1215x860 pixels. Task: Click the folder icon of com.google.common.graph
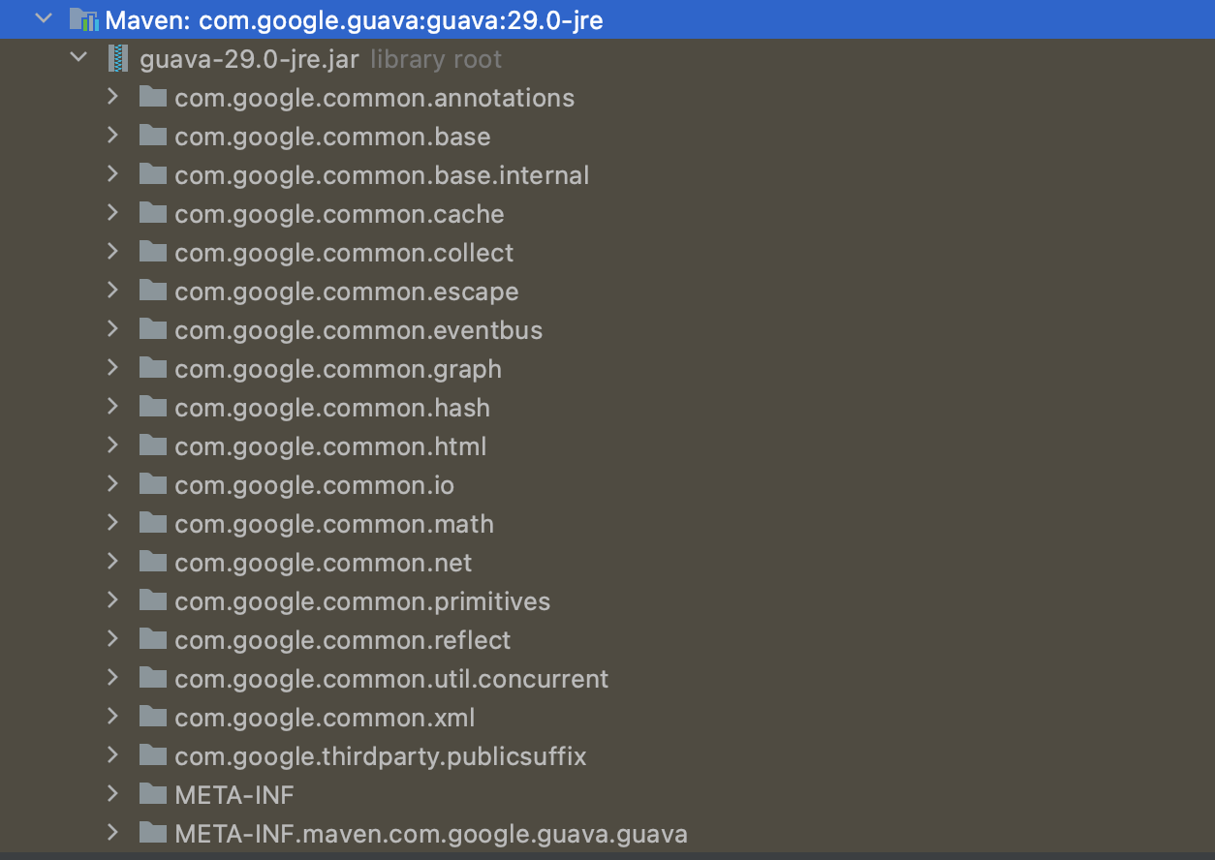tap(153, 368)
